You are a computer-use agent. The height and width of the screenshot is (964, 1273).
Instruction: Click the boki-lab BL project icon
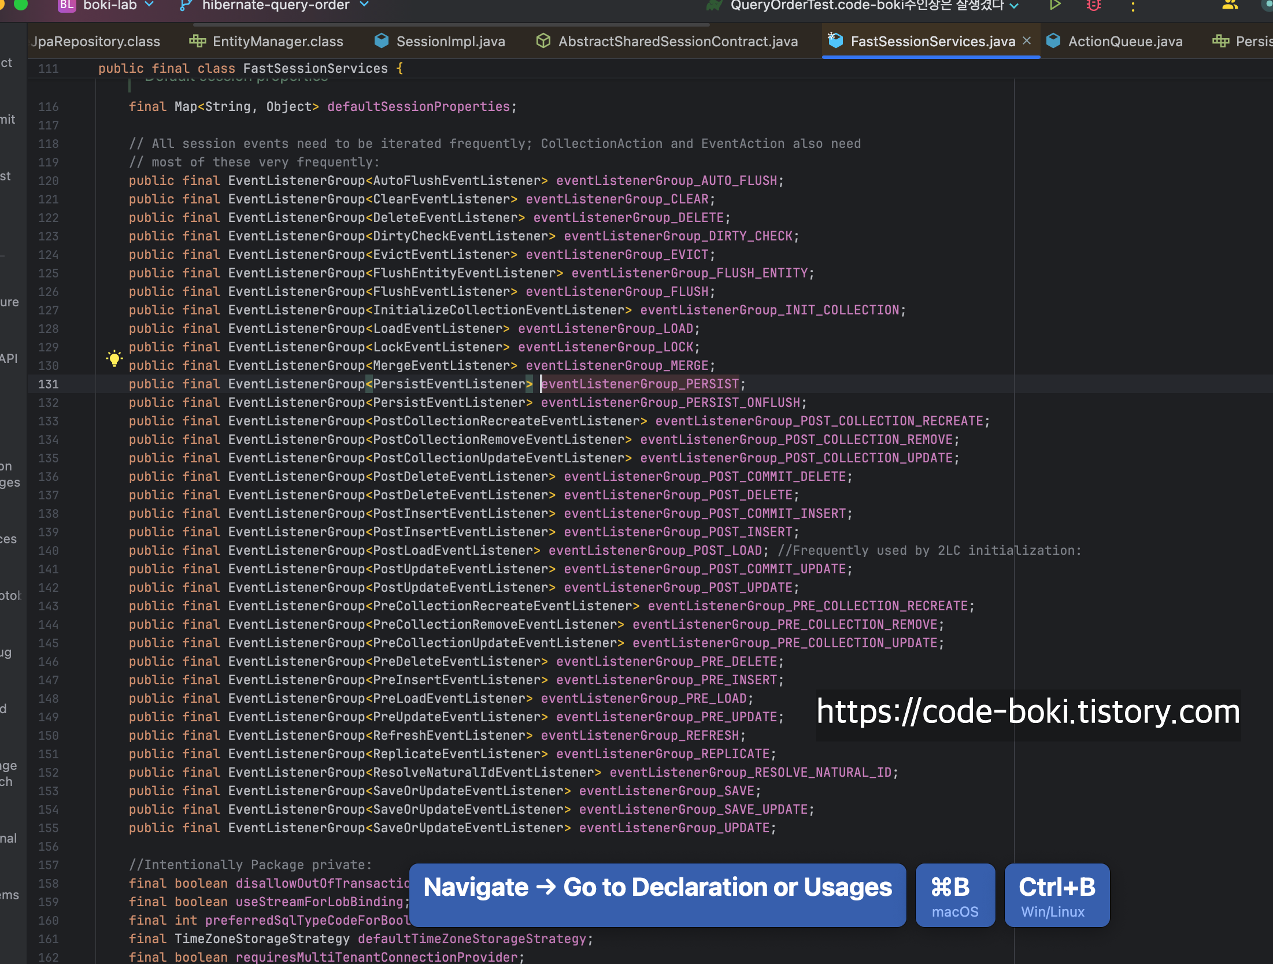(67, 5)
